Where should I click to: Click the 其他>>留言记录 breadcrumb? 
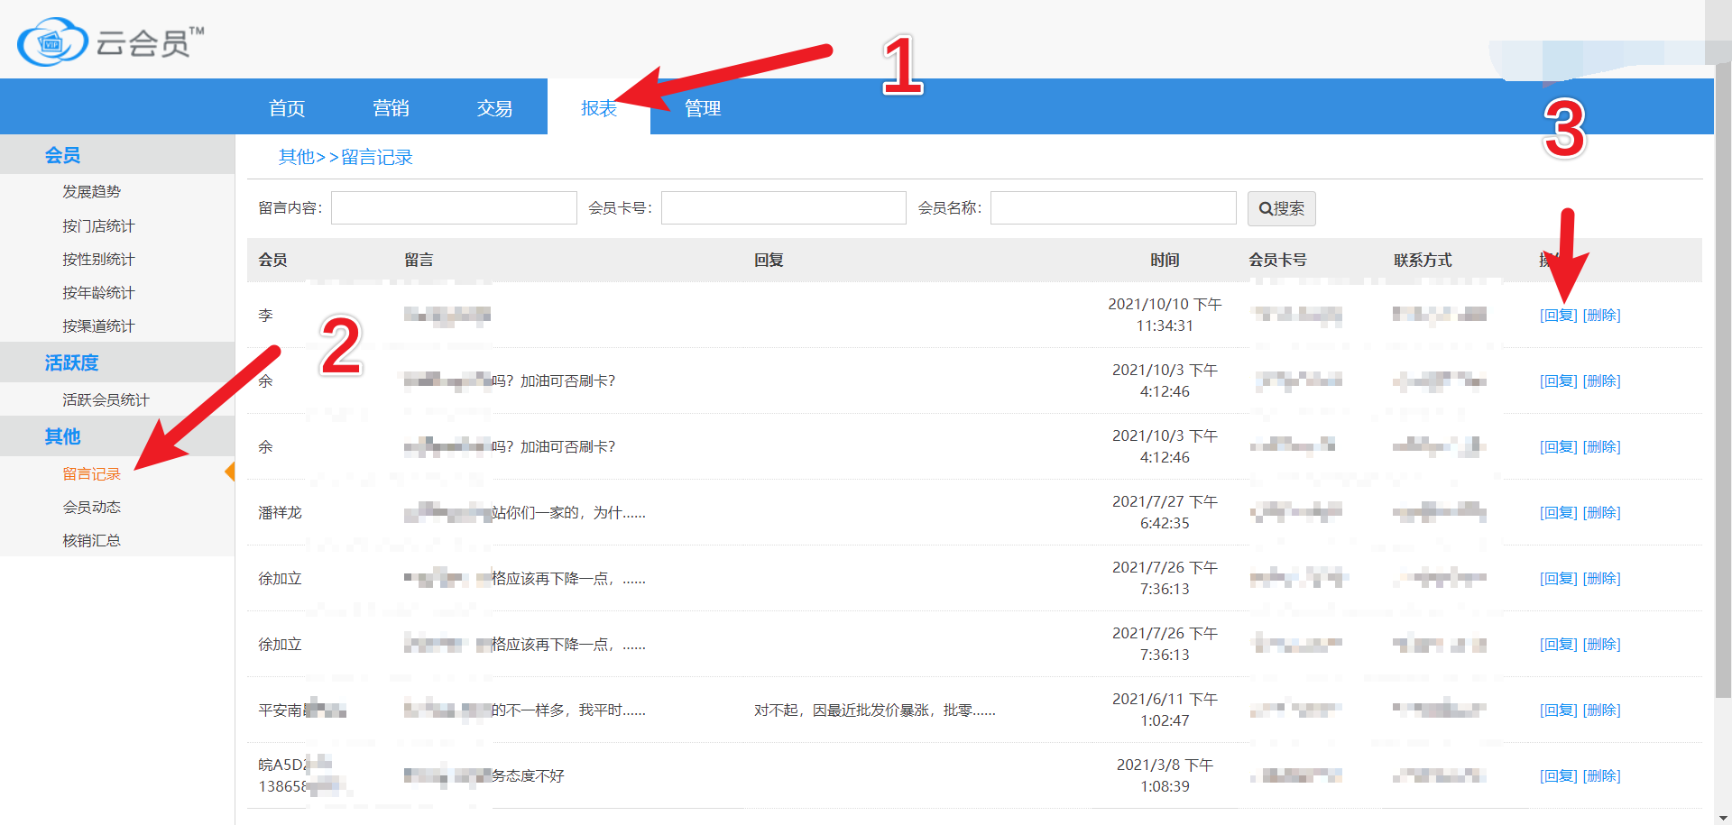pyautogui.click(x=345, y=157)
